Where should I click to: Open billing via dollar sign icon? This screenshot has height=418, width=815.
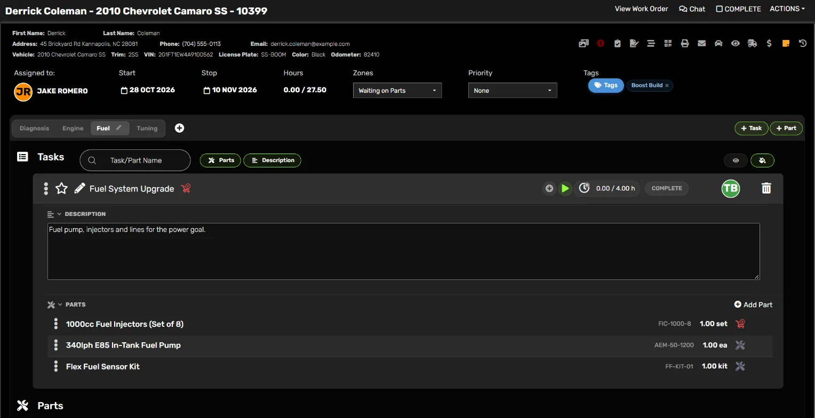[x=769, y=44]
